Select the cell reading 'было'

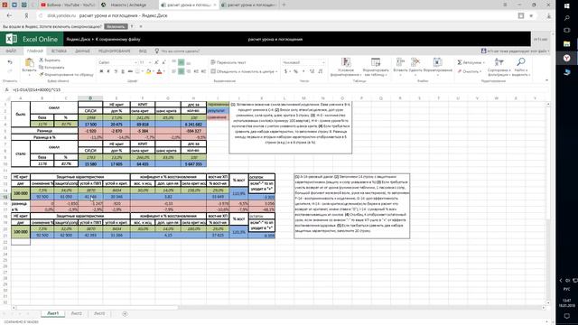(x=21, y=115)
